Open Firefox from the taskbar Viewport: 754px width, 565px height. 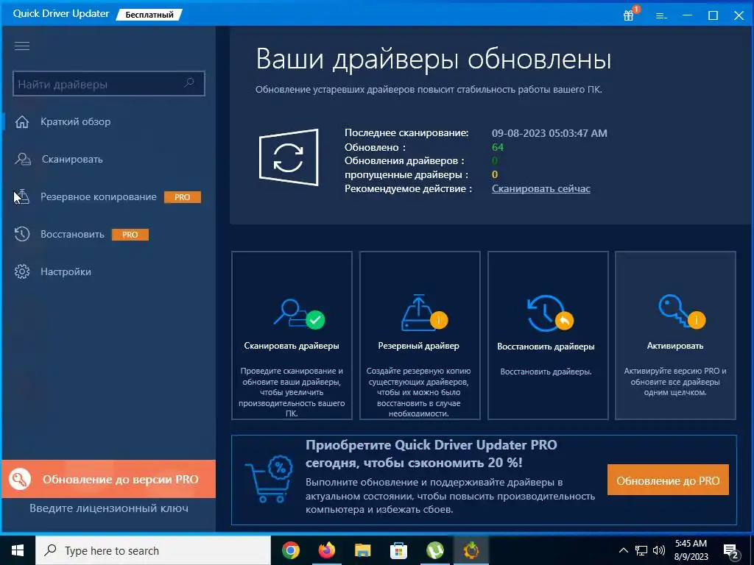[326, 550]
